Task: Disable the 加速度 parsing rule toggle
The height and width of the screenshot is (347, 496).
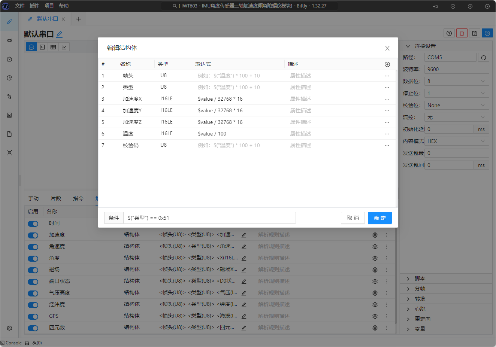Action: pos(33,235)
